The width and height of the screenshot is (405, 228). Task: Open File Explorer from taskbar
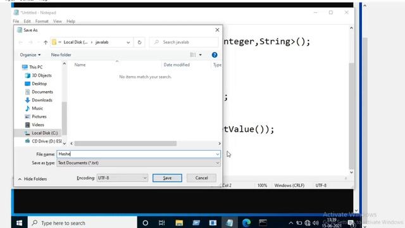pos(179,223)
